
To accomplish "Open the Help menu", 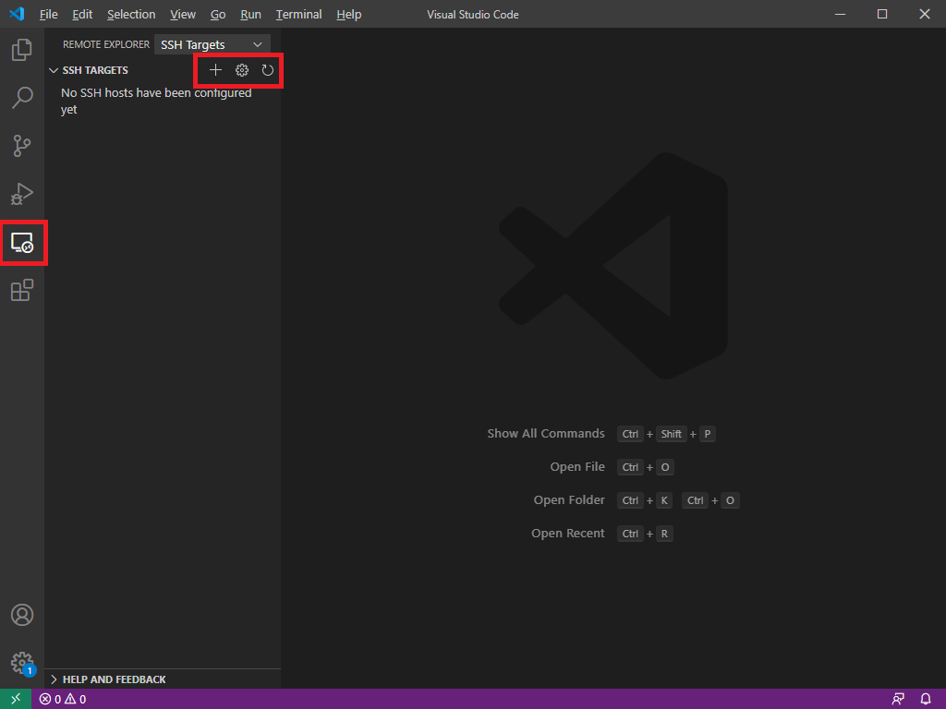I will pos(348,15).
